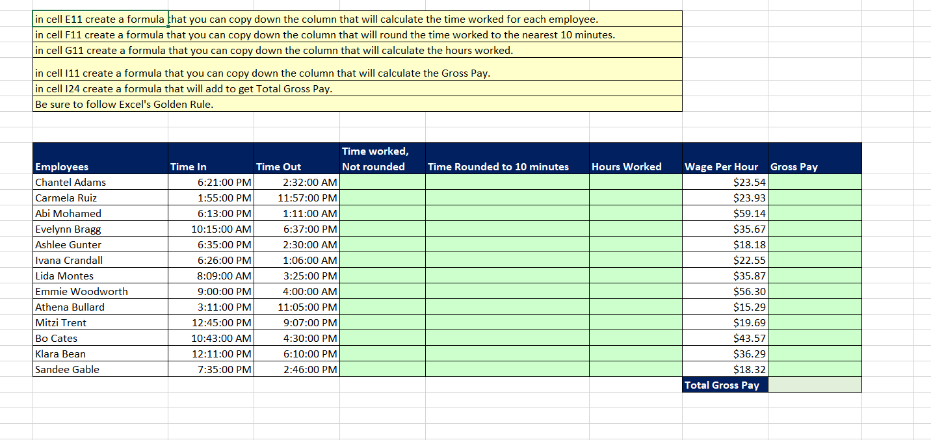This screenshot has height=440, width=931.
Task: Click Abi Mohamed's Time Out cell
Action: click(297, 213)
